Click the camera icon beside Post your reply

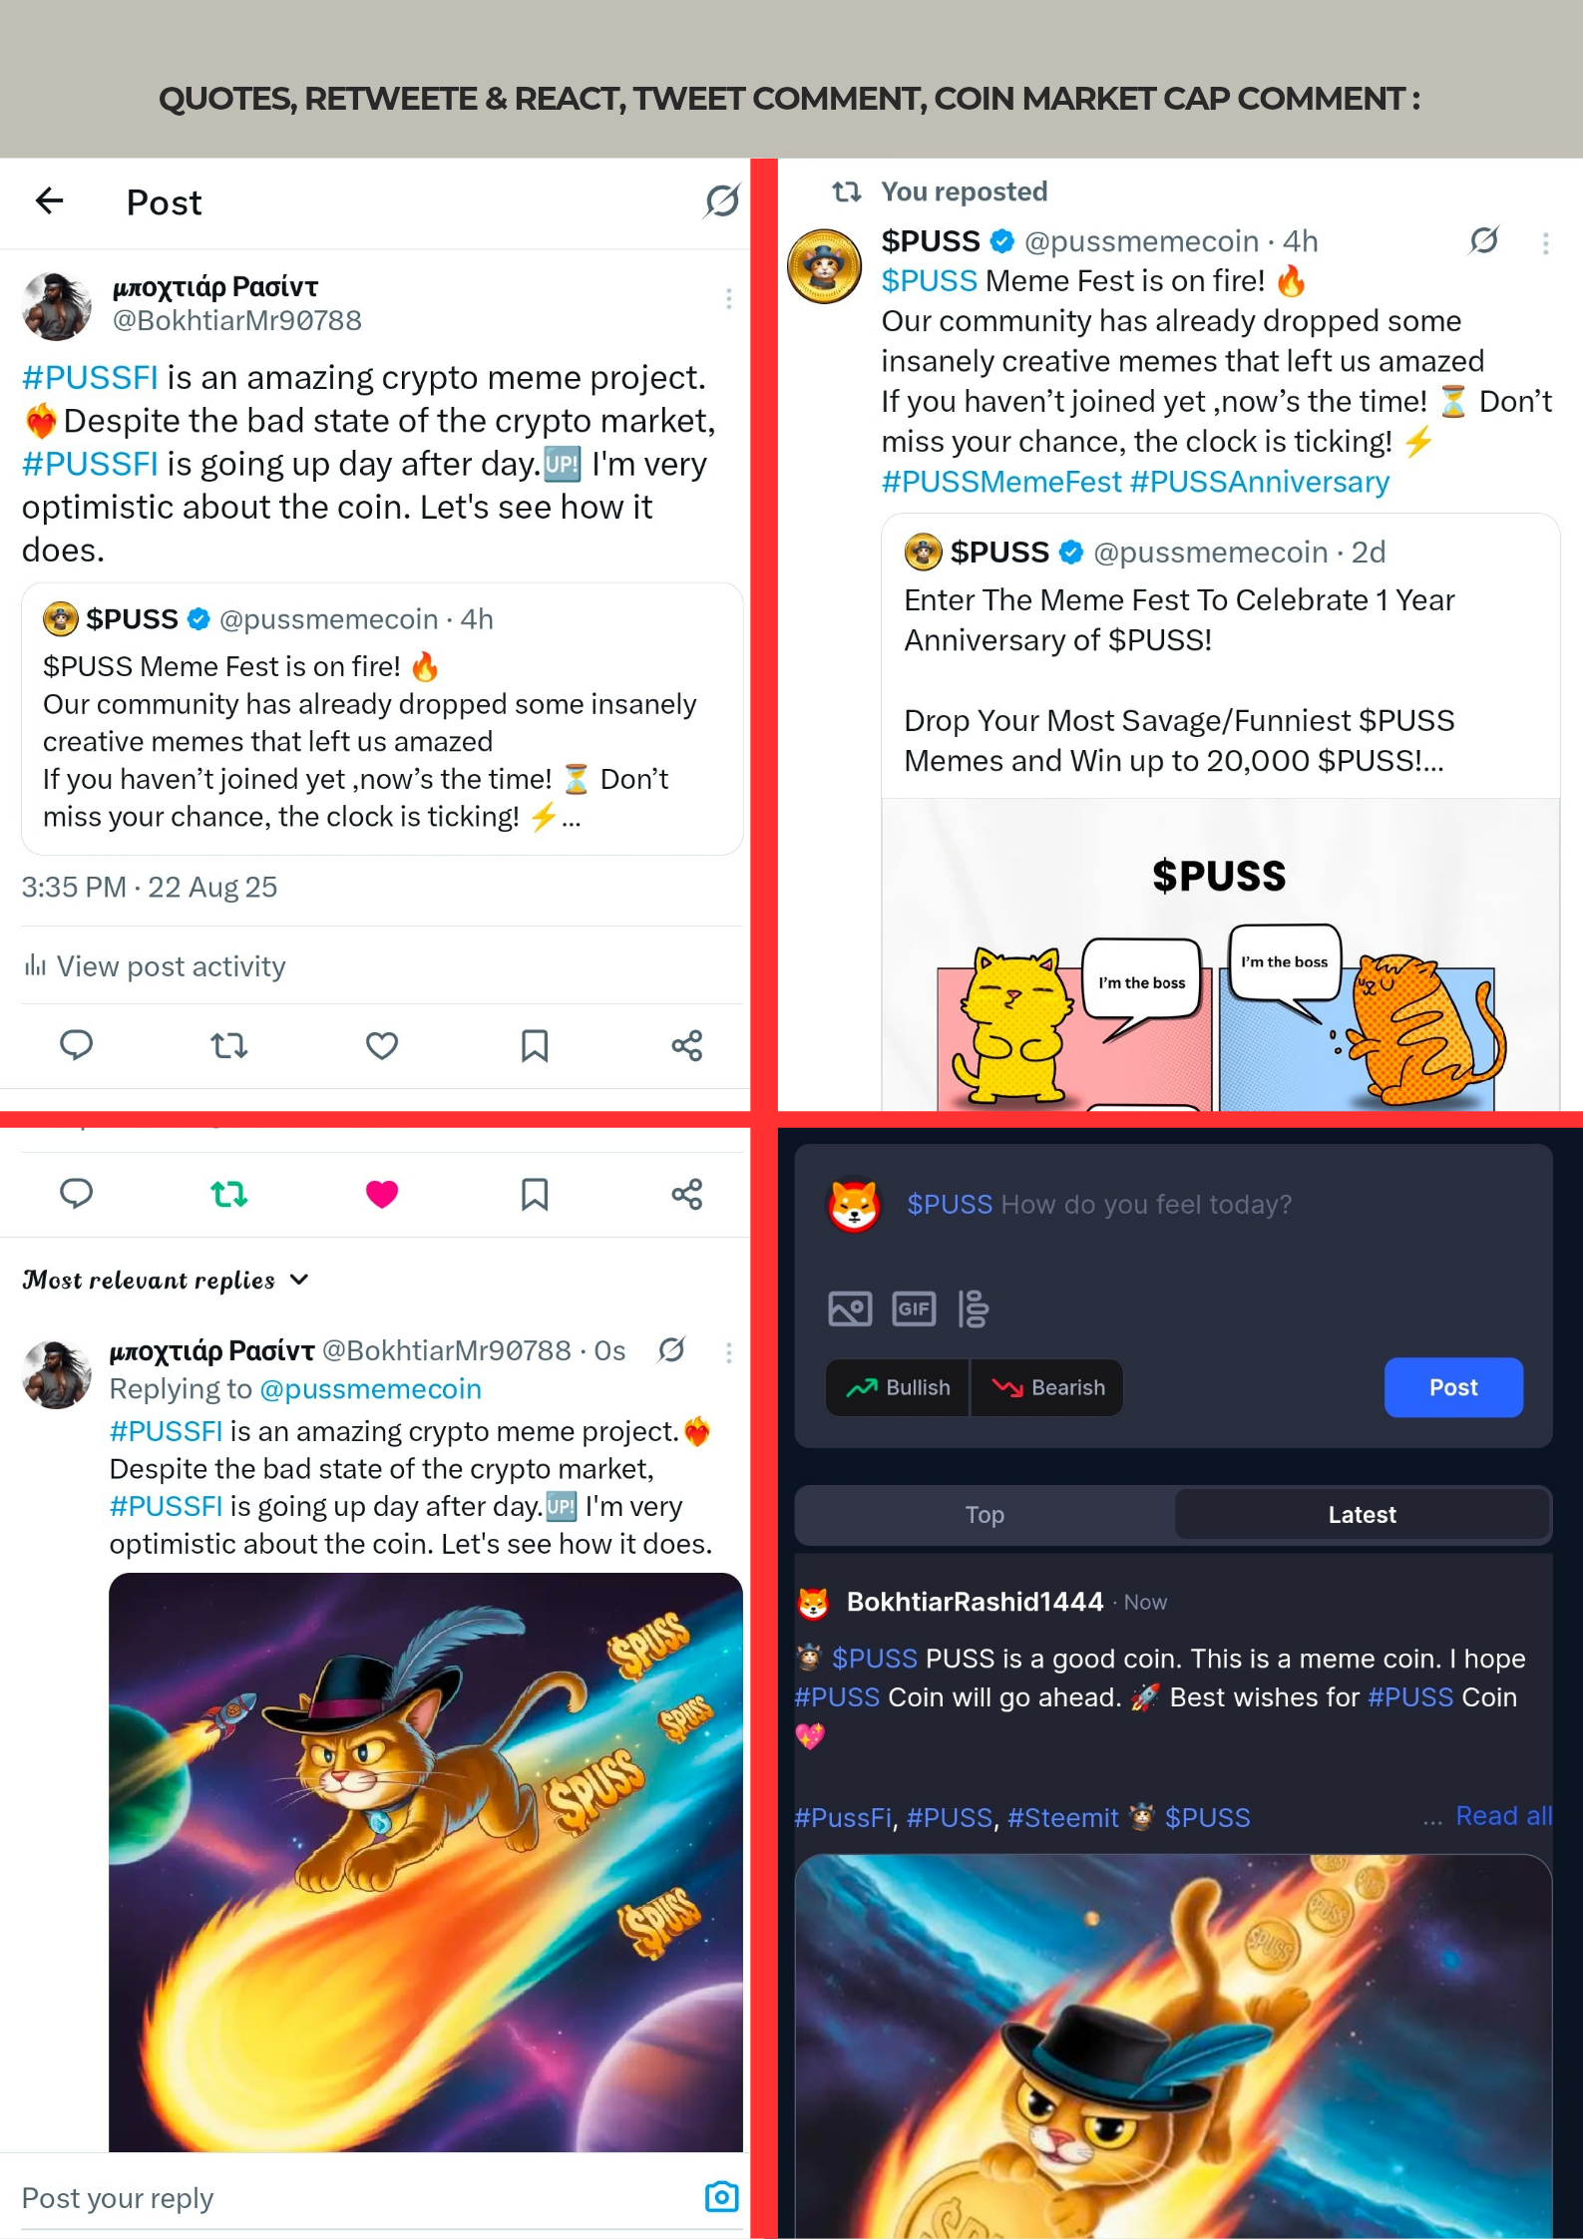pos(721,2196)
